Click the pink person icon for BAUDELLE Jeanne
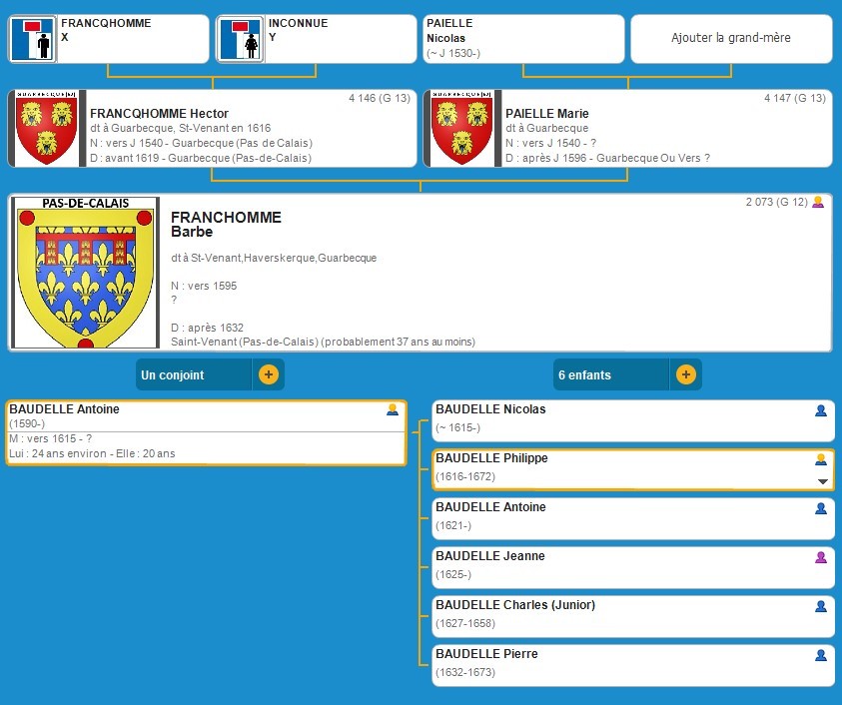Image resolution: width=842 pixels, height=705 pixels. [821, 557]
